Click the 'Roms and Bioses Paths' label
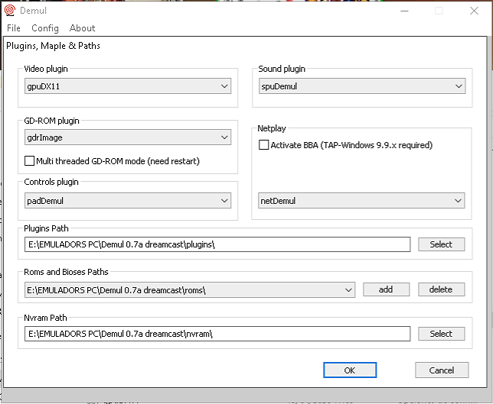 (66, 272)
